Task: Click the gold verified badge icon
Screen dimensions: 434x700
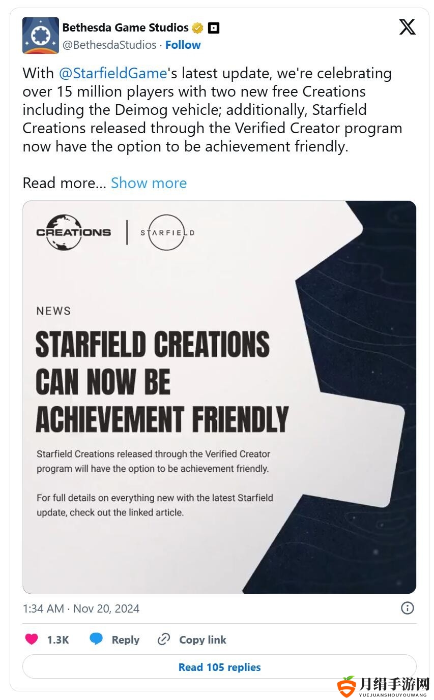Action: [197, 28]
